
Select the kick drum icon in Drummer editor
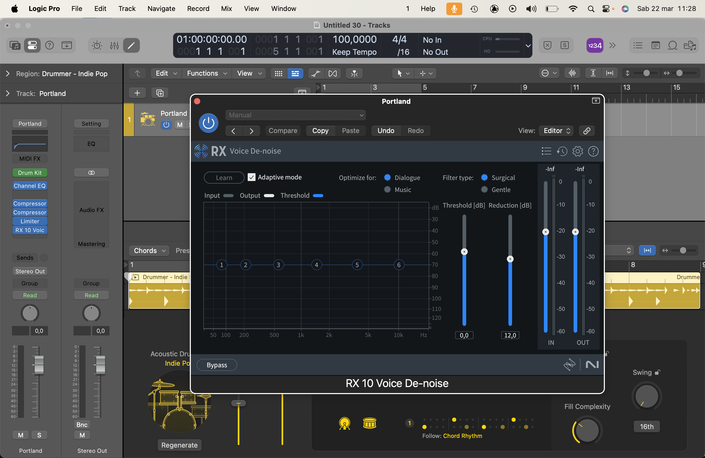(x=344, y=423)
